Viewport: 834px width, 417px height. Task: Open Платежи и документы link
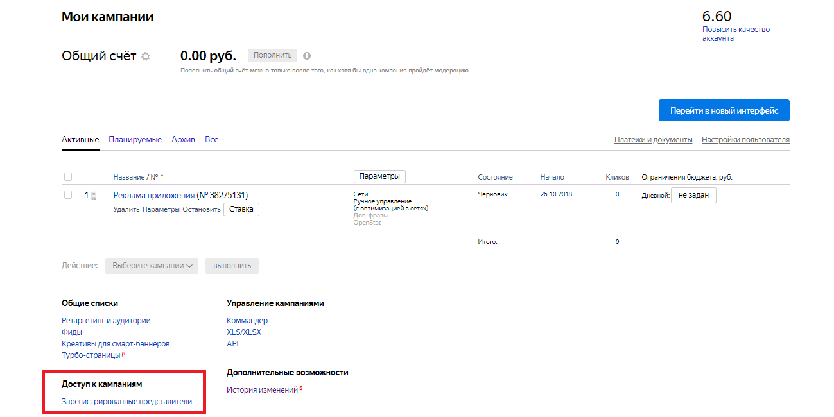point(653,140)
